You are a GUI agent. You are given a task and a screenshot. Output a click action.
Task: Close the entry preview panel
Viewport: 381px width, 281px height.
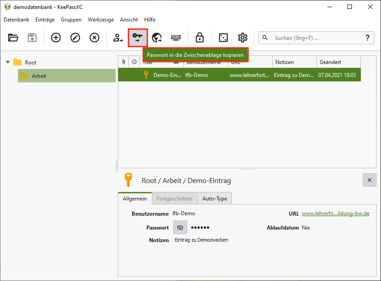pos(369,180)
